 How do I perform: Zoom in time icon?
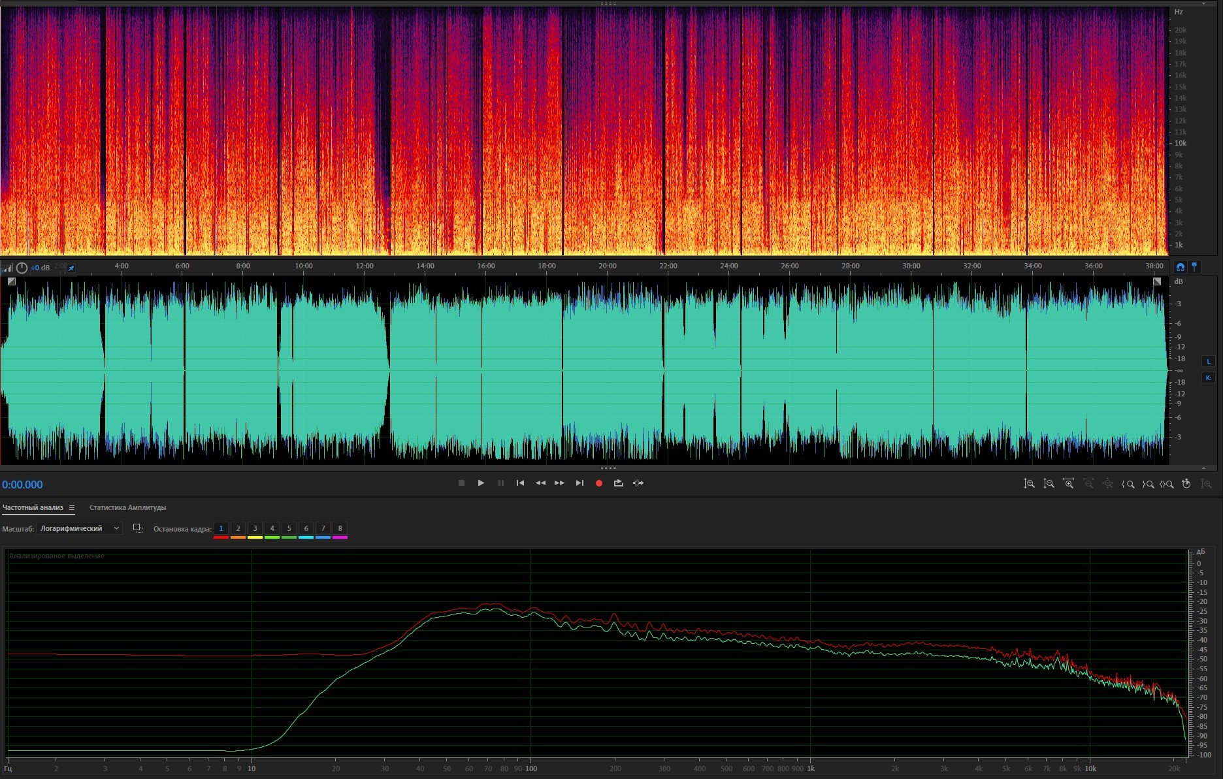(1068, 484)
